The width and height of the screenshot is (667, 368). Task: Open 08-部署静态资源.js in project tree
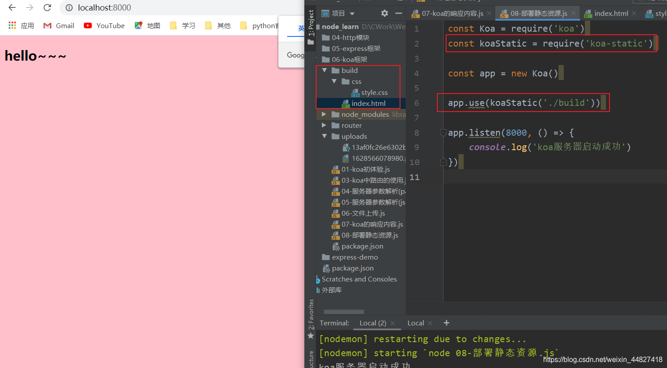tap(365, 235)
